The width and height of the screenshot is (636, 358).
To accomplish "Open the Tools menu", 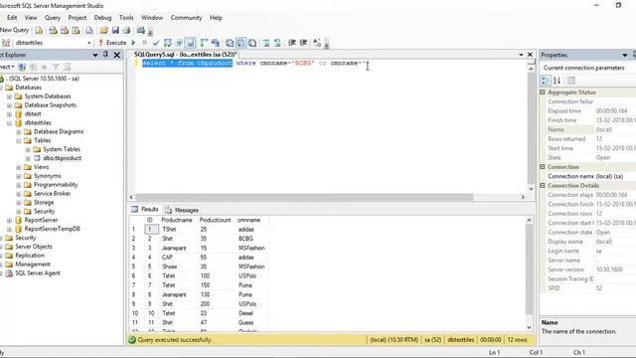I will pyautogui.click(x=126, y=18).
